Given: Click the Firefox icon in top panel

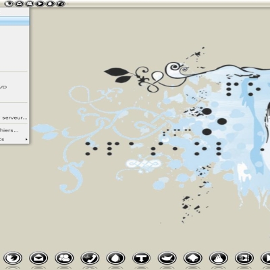Looking at the screenshot, I should coord(9,3).
